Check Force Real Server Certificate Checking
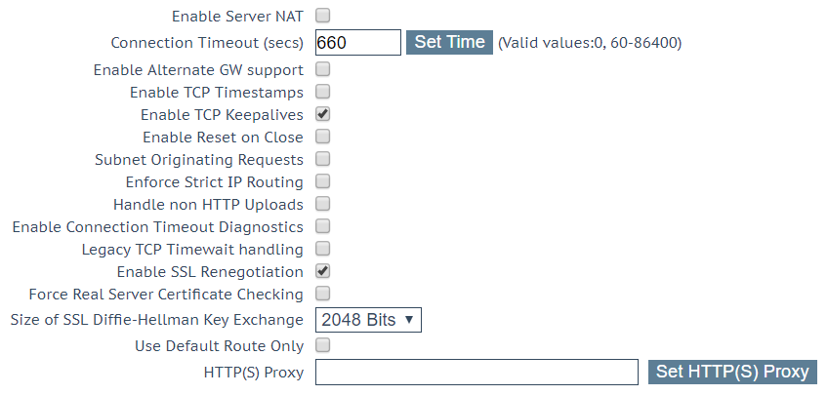 tap(322, 294)
